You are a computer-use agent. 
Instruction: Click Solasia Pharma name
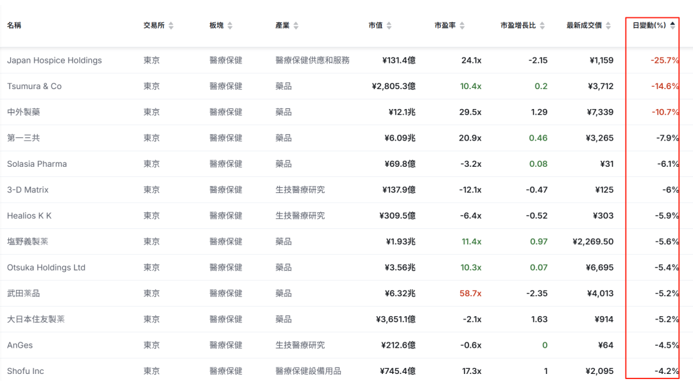37,164
